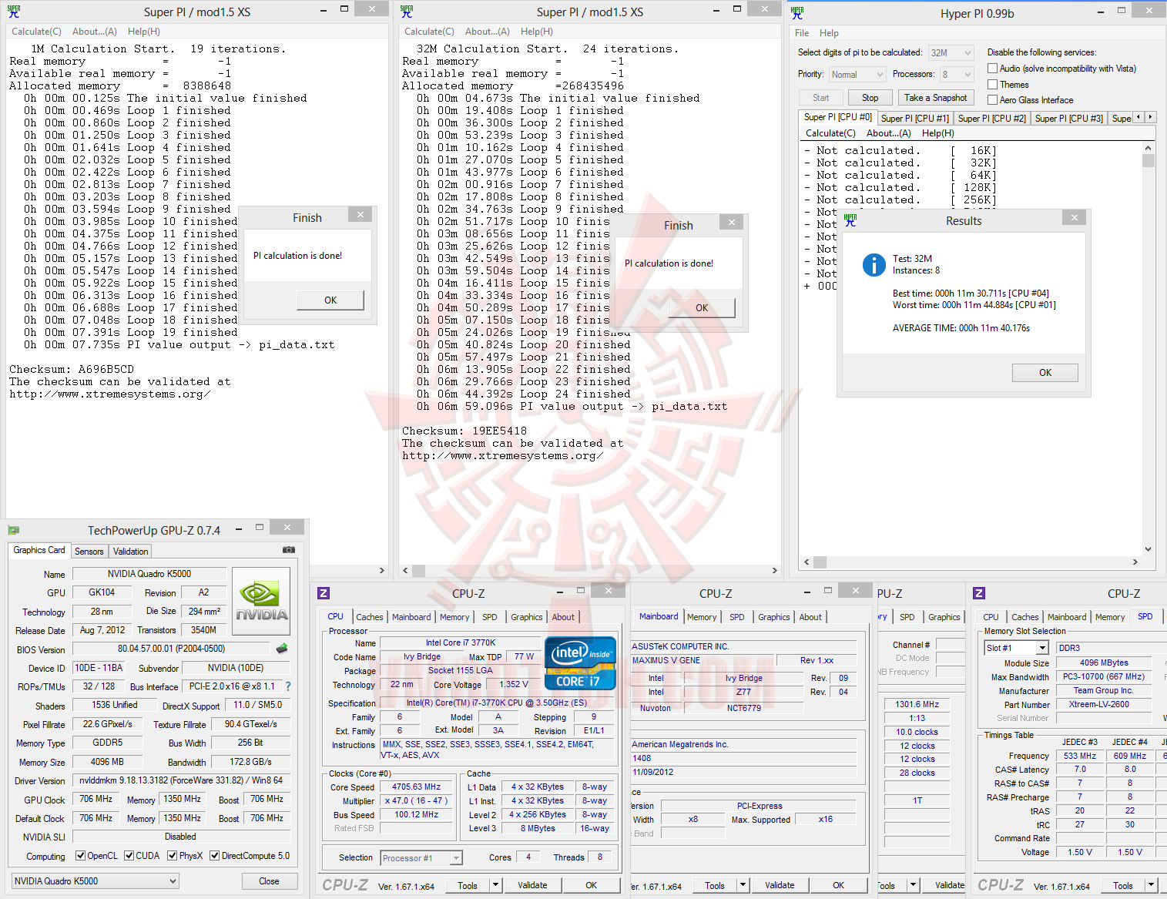Screen dimensions: 1167x899
Task: Click OK in the 1M Finish dialog
Action: pyautogui.click(x=330, y=300)
